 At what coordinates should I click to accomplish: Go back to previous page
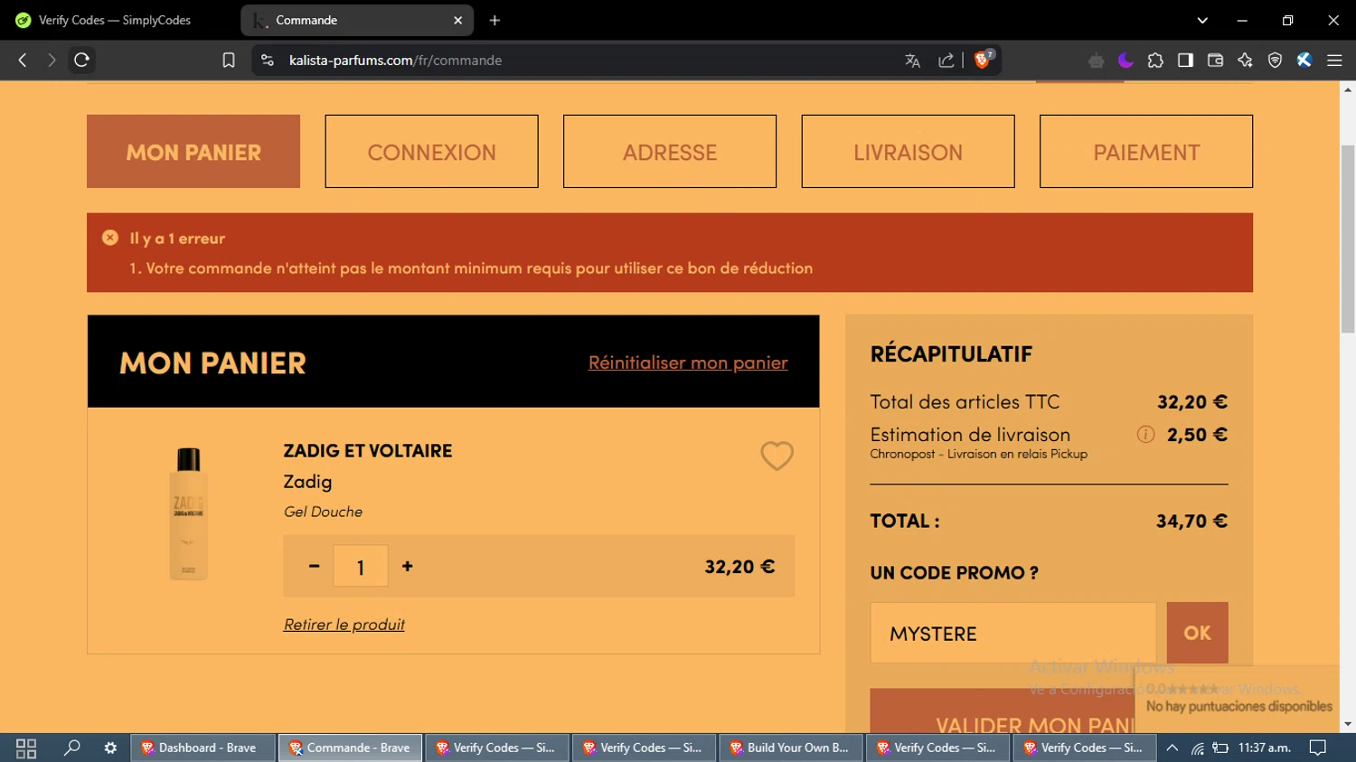23,60
